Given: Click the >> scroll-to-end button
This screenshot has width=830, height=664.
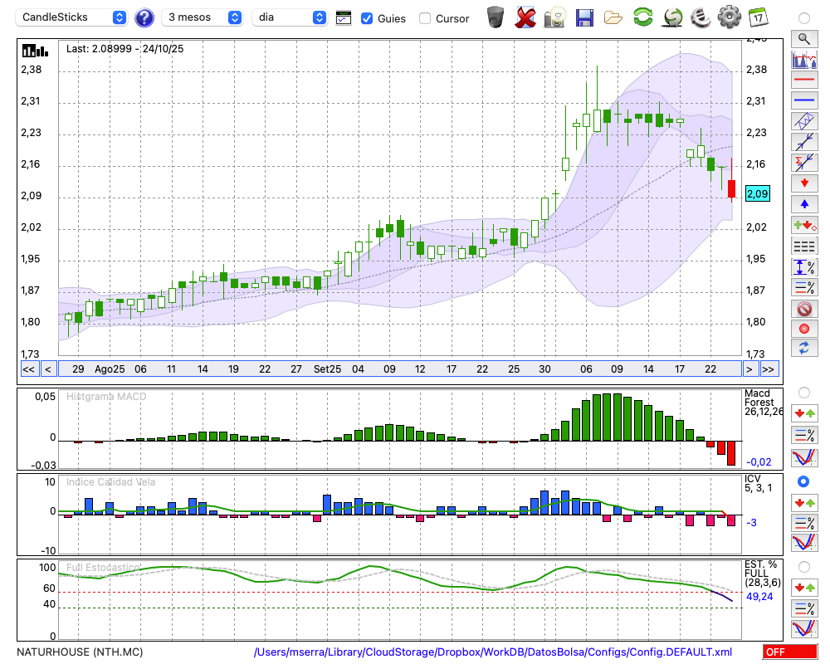Looking at the screenshot, I should point(769,369).
